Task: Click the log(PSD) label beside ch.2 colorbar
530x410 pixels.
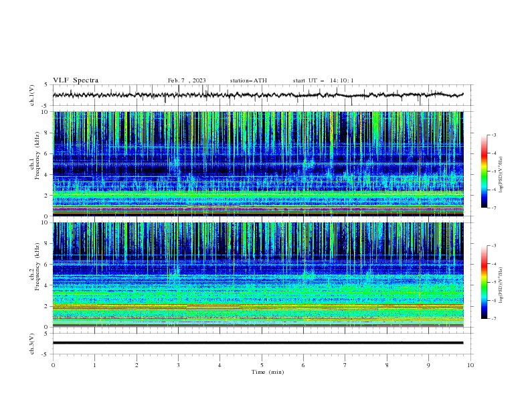Action: point(501,285)
